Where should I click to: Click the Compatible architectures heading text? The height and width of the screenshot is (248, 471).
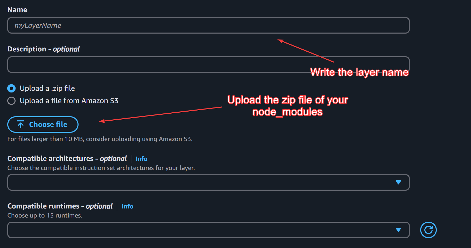50,159
